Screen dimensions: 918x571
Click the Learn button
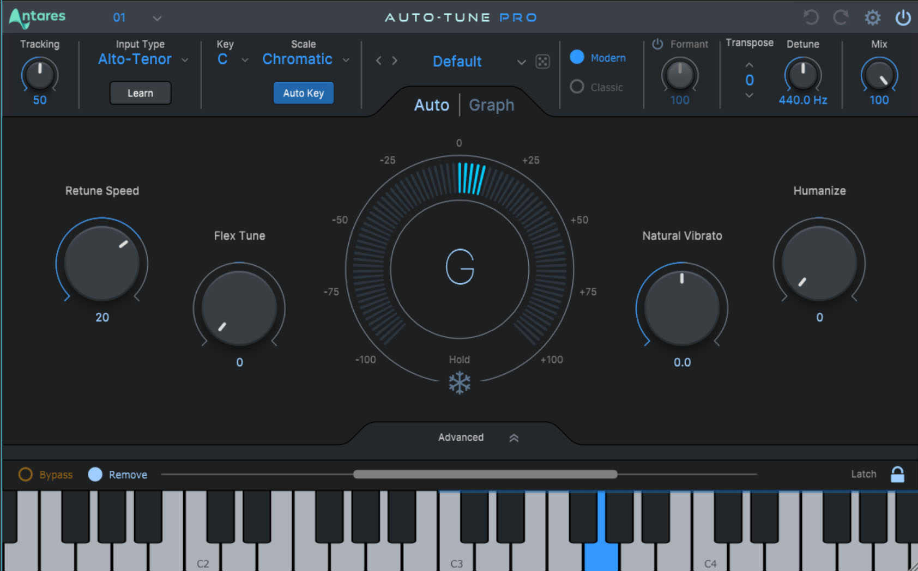(140, 93)
